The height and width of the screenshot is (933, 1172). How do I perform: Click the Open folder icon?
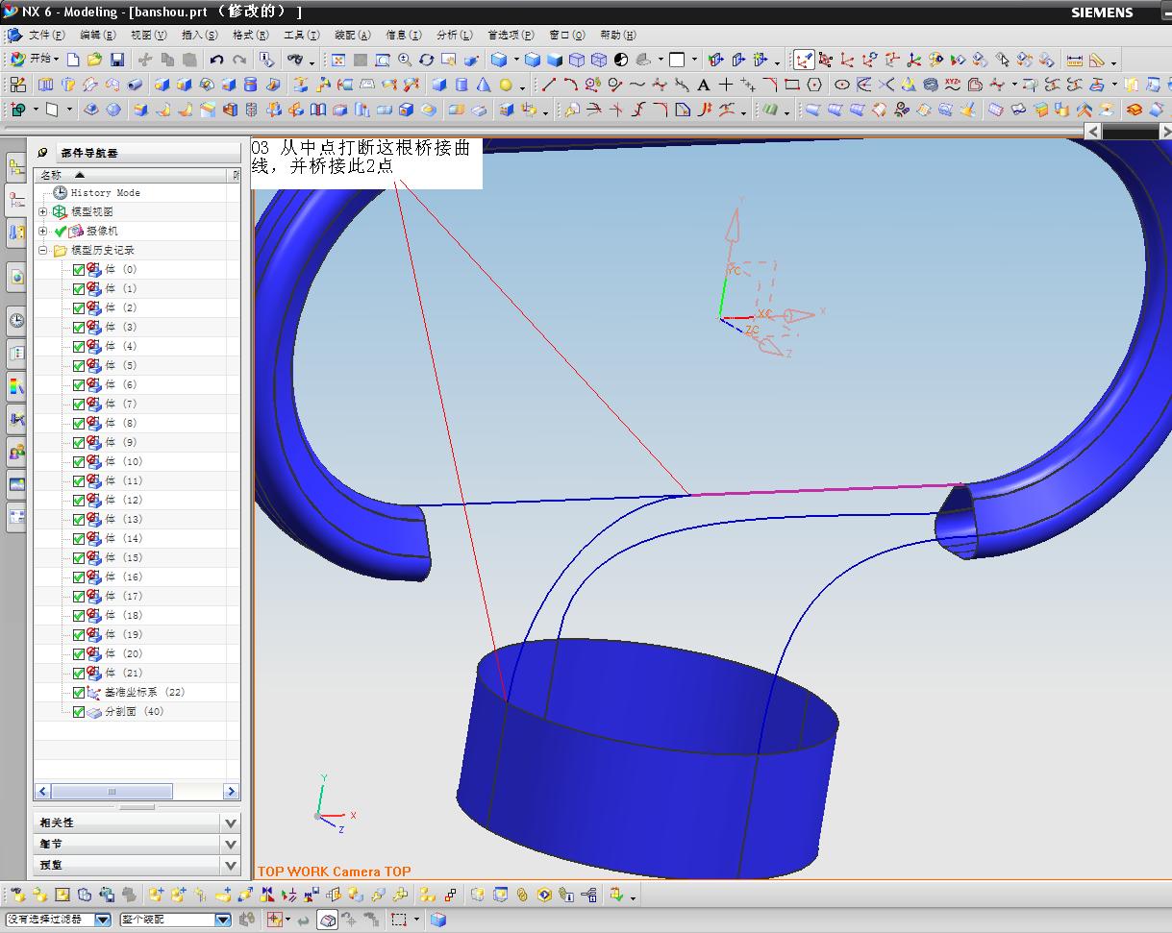tap(94, 60)
